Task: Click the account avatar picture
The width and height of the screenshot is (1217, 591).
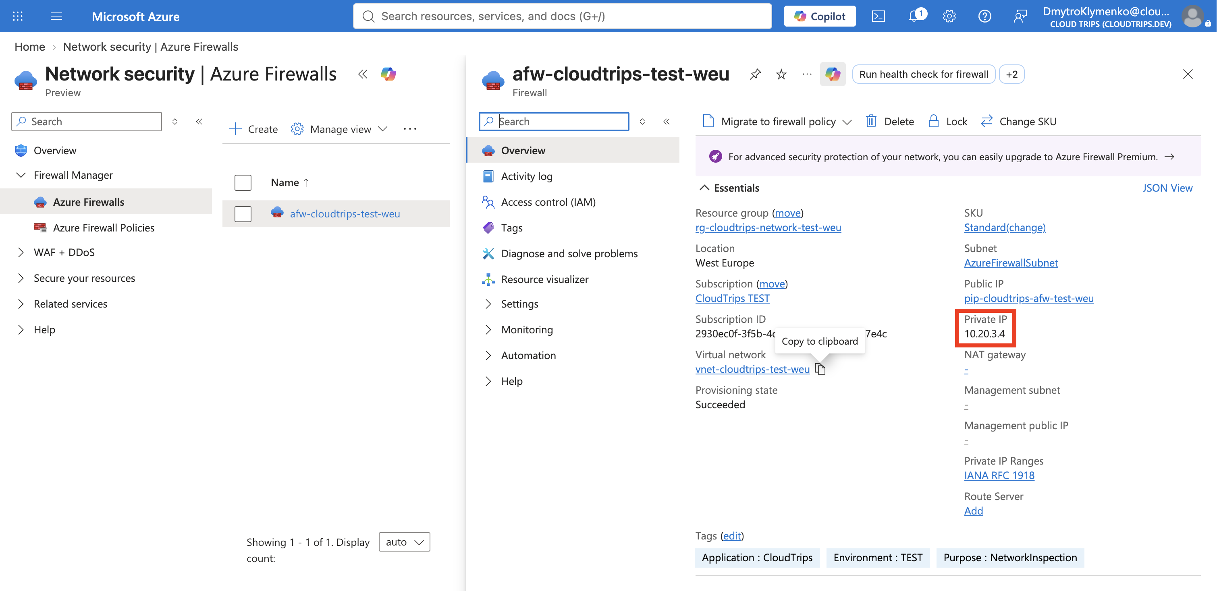Action: click(x=1193, y=16)
